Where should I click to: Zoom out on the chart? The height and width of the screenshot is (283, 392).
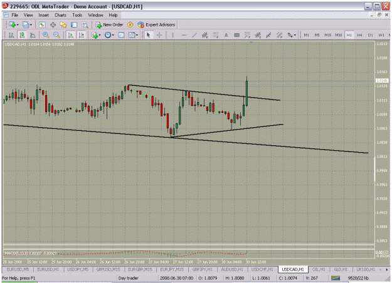(56, 35)
